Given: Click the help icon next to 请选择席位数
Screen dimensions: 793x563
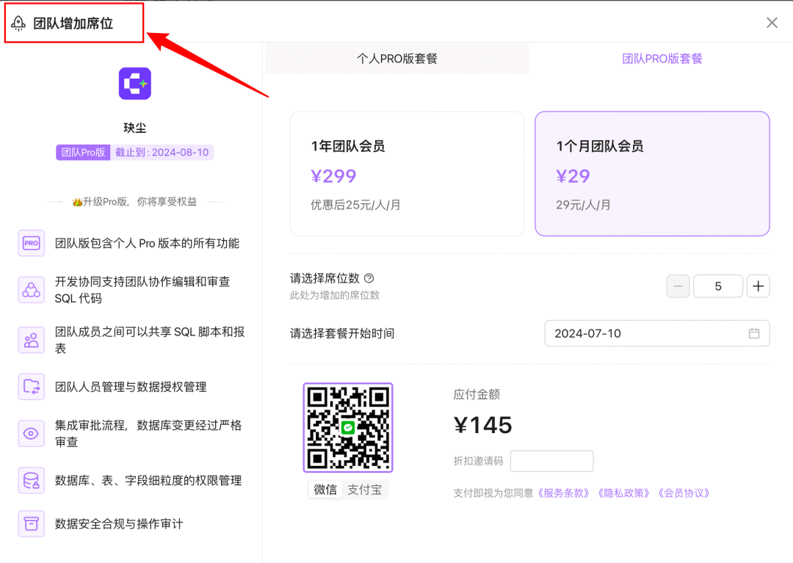Looking at the screenshot, I should (369, 278).
